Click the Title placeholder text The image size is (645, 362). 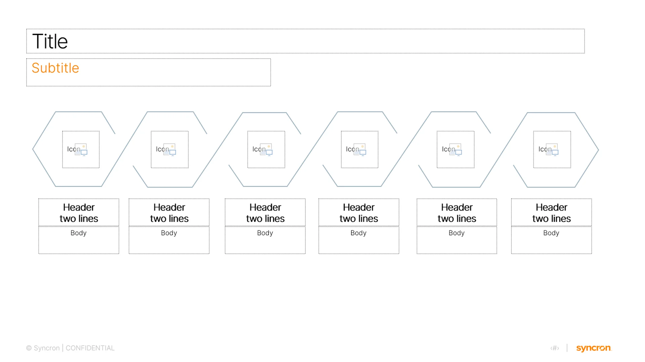tap(50, 41)
